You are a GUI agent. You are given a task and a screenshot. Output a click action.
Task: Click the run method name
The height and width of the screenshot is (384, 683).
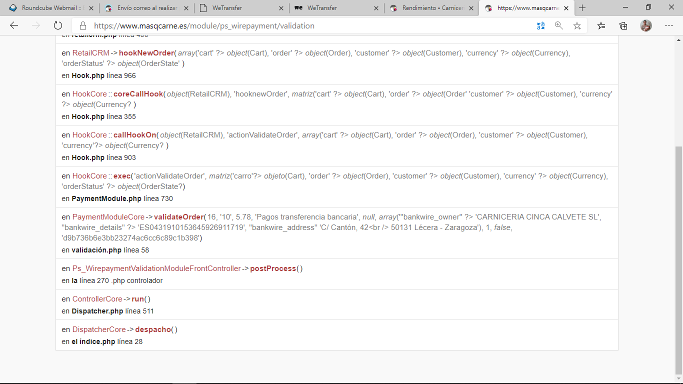137,299
